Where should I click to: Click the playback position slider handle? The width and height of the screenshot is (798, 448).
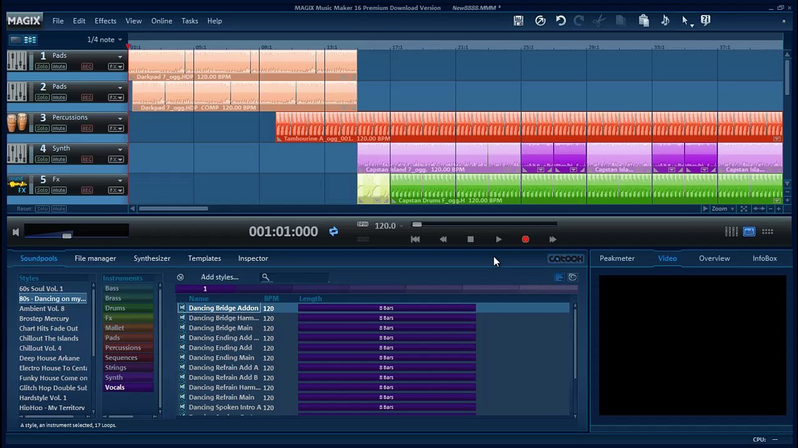(x=417, y=224)
